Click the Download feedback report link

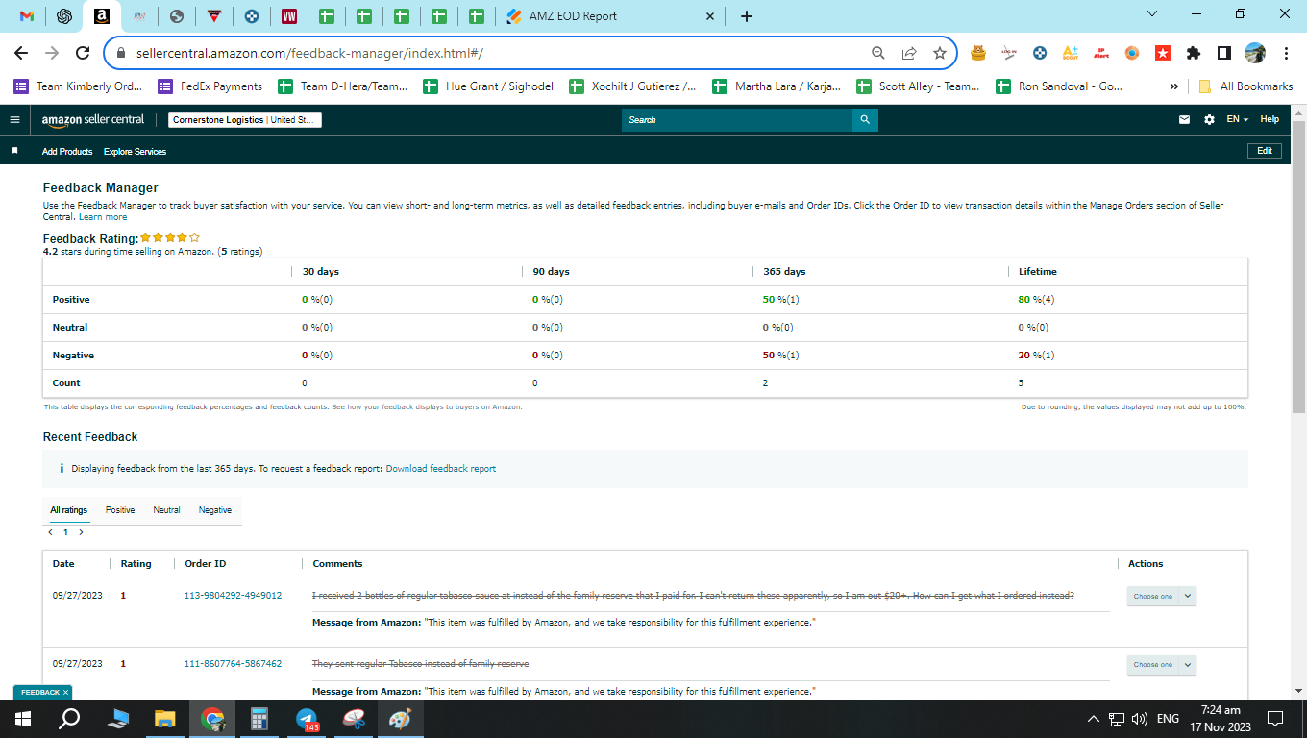point(441,469)
